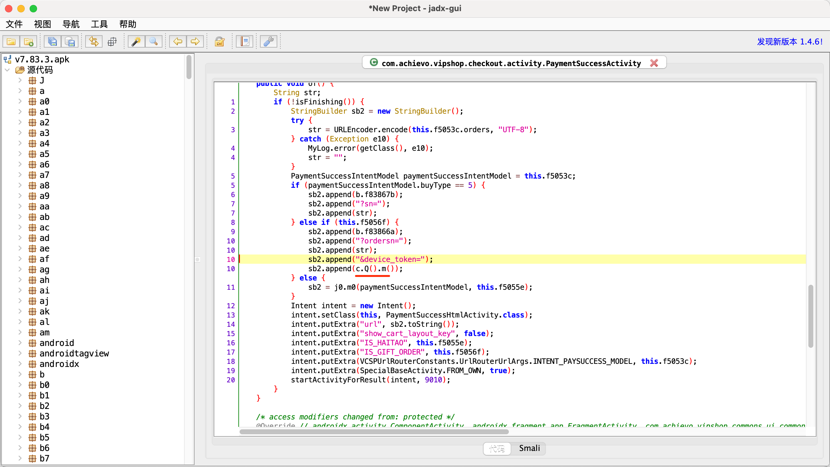The width and height of the screenshot is (830, 467).
Task: Navigate forward with the right arrow icon
Action: click(x=195, y=42)
